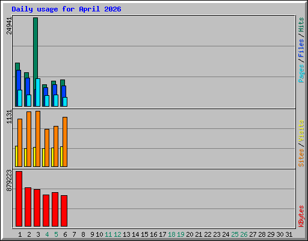This screenshot has width=308, height=241.
Task: Click the 1131 sites axis value
Action: 9,117
